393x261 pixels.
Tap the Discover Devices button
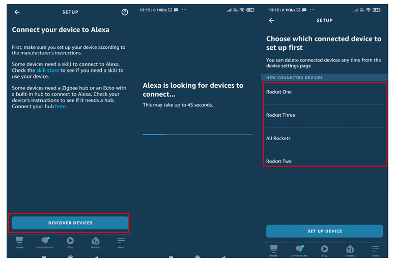point(70,223)
